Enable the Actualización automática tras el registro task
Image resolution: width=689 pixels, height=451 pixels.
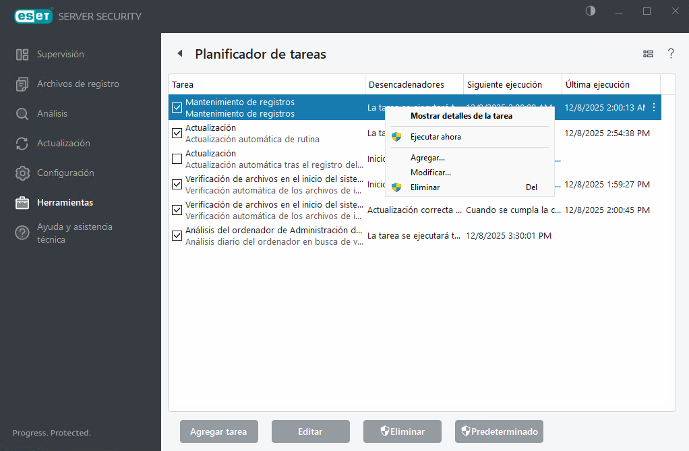177,158
